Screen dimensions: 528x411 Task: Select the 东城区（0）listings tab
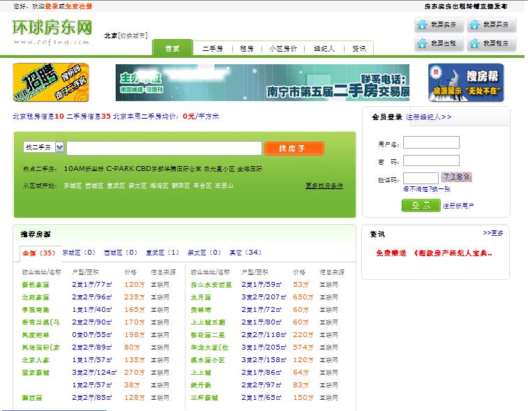[78, 253]
